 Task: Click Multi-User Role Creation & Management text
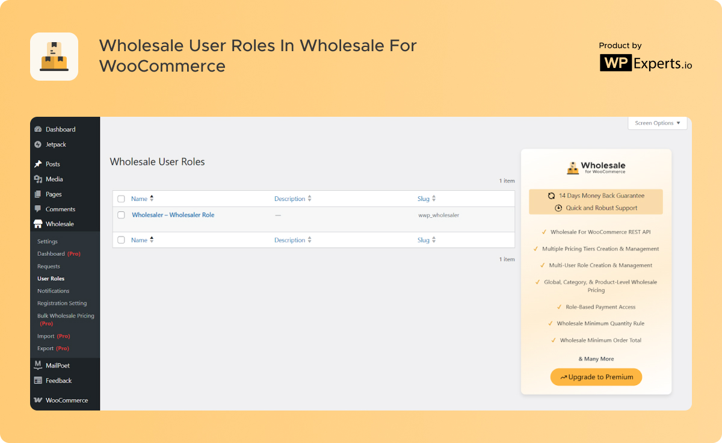pyautogui.click(x=600, y=265)
